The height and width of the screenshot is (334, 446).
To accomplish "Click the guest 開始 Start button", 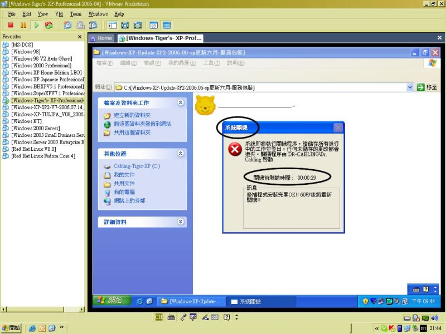I will [x=112, y=301].
